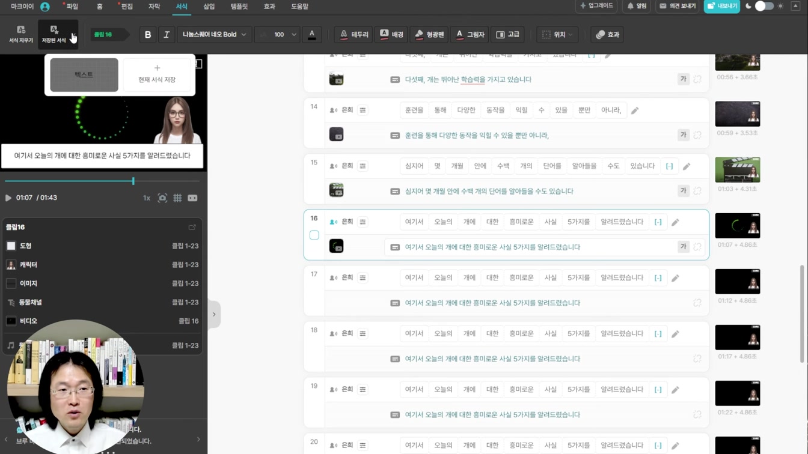Screen dimensions: 808x454
Task: Click the user profile avatar icon
Action: pyautogui.click(x=45, y=7)
